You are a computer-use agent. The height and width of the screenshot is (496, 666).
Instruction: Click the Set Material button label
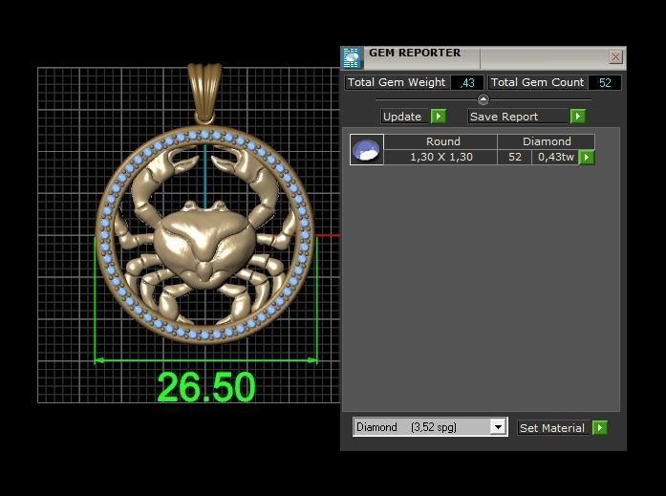[551, 428]
